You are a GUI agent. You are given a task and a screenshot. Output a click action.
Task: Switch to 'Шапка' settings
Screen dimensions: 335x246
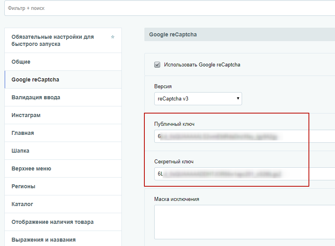[x=63, y=151]
